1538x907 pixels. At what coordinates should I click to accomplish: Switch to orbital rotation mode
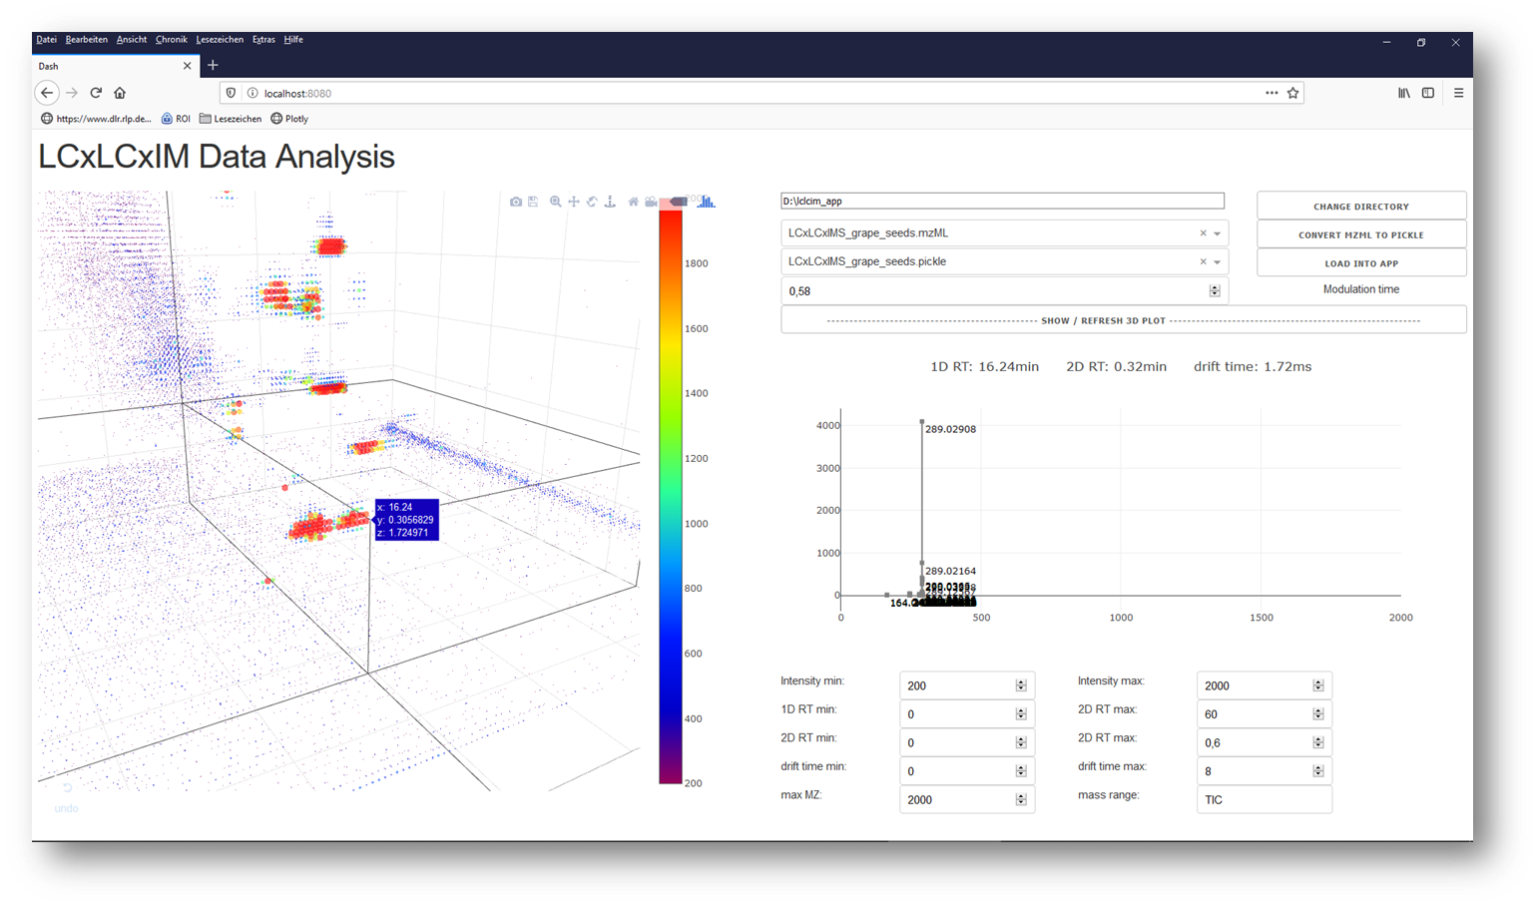pos(592,202)
